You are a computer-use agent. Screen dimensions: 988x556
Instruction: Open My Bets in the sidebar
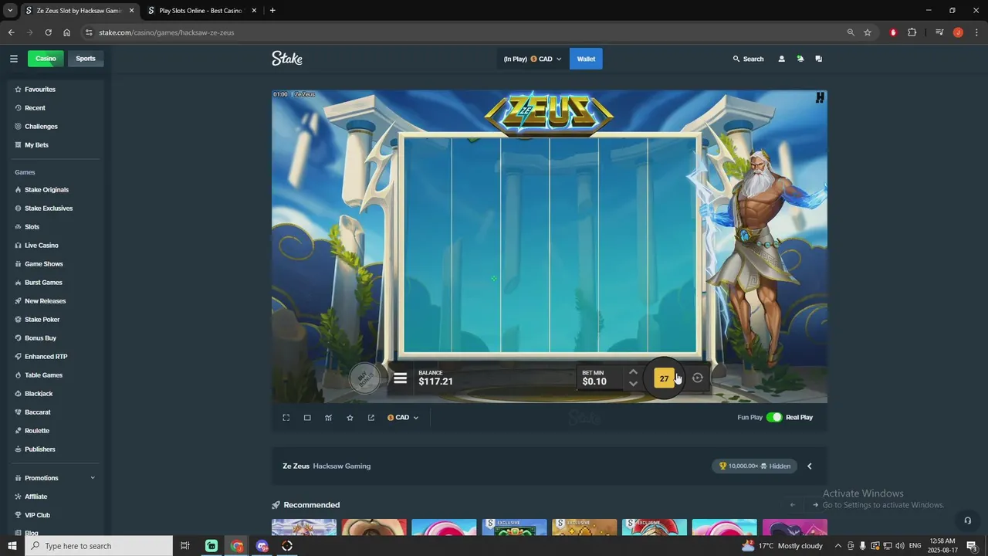point(54,145)
